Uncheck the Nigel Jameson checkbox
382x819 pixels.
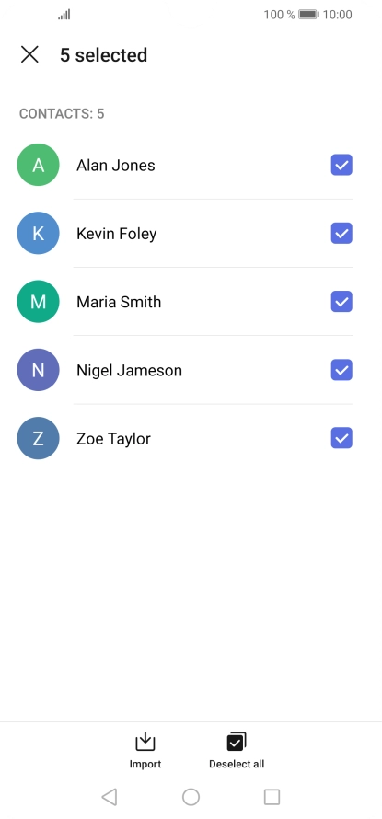341,370
